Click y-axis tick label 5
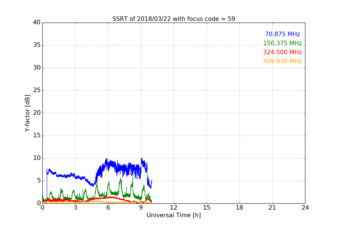This screenshot has height=226, width=339. point(39,181)
